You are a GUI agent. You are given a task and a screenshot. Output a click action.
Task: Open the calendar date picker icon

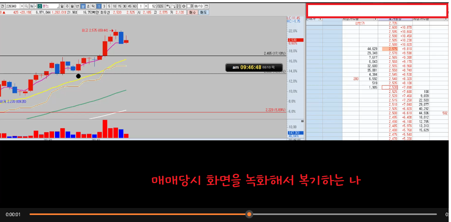pos(206,6)
